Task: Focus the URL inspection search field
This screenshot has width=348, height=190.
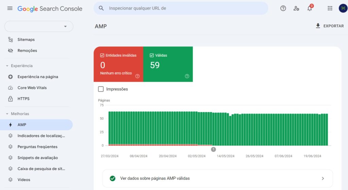Action: pyautogui.click(x=181, y=8)
